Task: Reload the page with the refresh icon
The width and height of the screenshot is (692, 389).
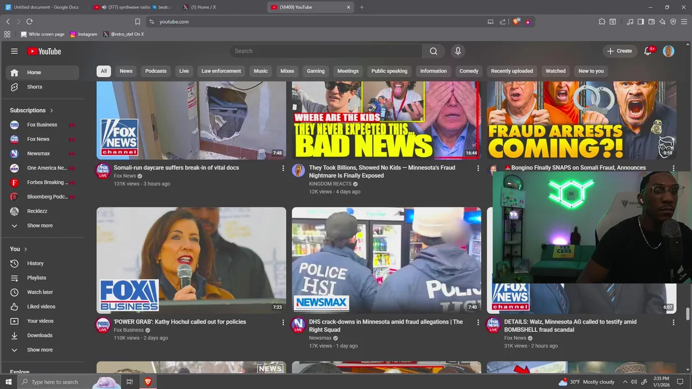Action: pyautogui.click(x=29, y=22)
